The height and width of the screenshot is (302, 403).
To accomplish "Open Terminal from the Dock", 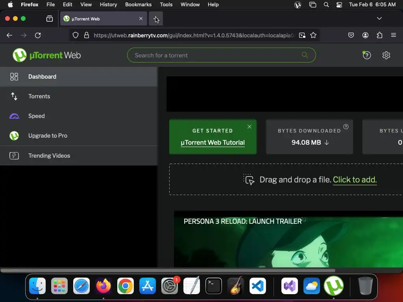I will (x=214, y=286).
